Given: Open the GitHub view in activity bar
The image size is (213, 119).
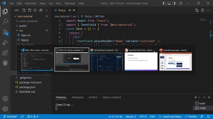Looking at the screenshot, I should (5, 63).
